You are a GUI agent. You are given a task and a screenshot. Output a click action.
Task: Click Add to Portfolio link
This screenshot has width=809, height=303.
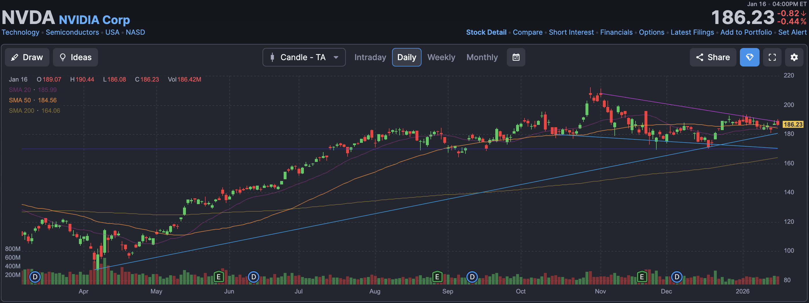click(x=746, y=32)
